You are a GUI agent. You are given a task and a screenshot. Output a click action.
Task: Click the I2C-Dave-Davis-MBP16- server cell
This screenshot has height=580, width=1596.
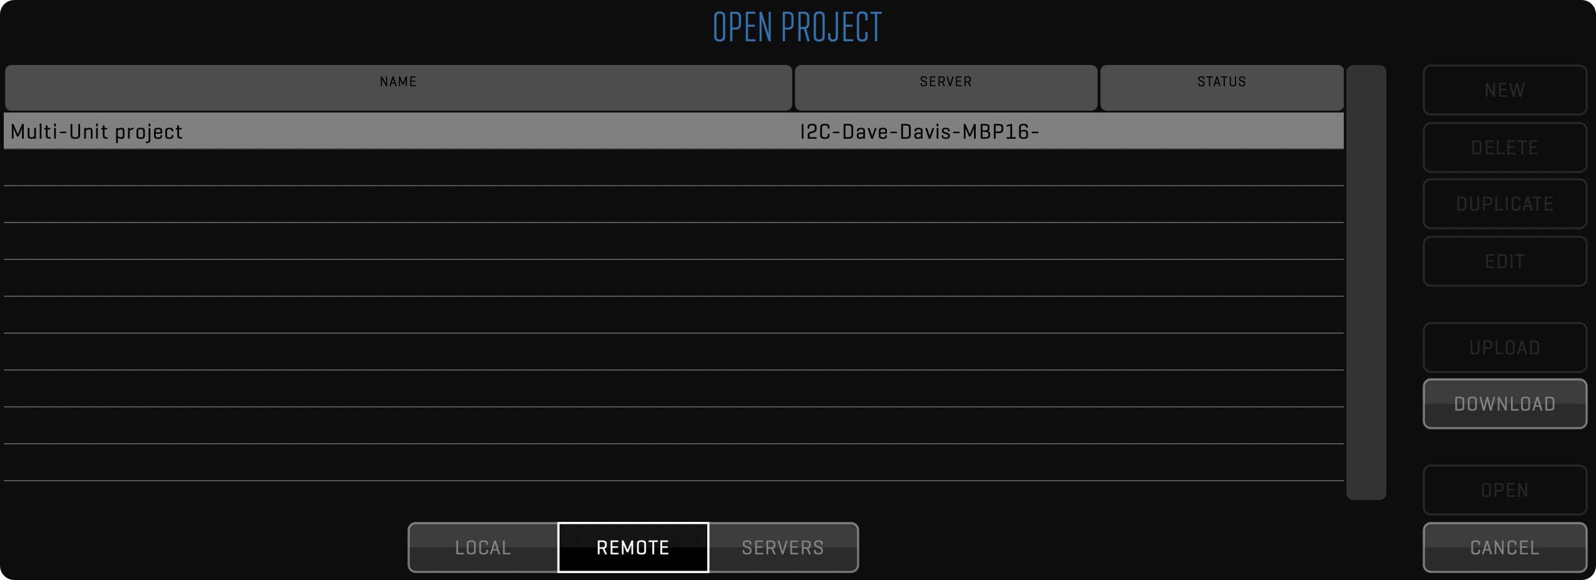919,131
